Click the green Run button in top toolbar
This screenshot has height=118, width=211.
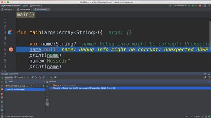pos(189,6)
